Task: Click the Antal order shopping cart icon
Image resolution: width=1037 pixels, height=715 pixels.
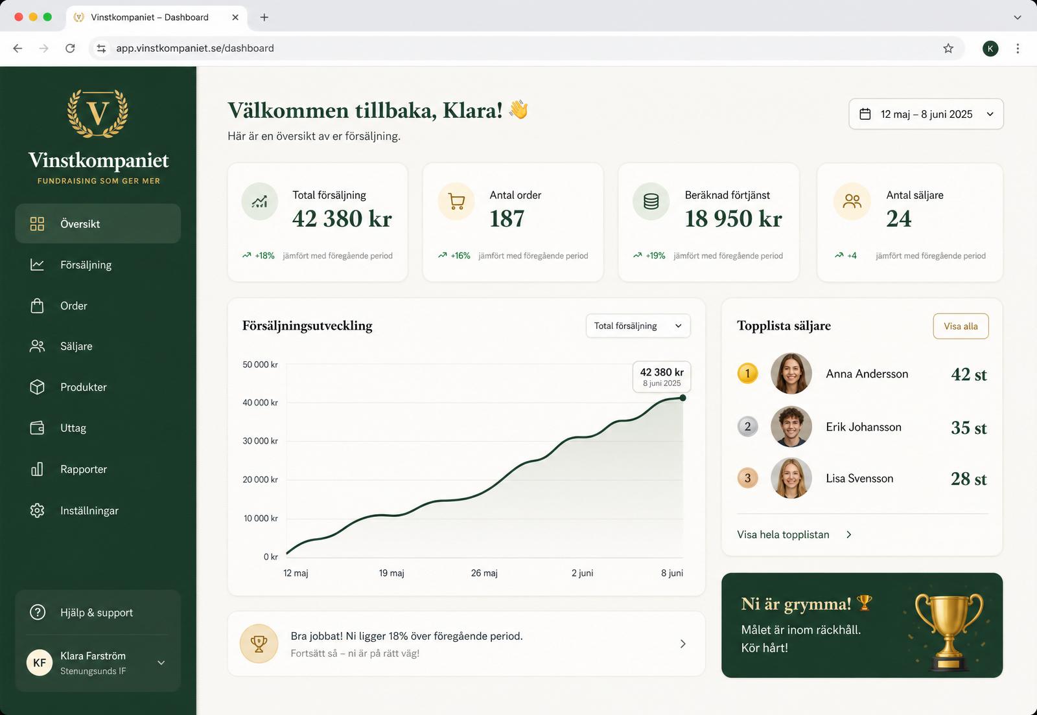Action: click(x=456, y=201)
